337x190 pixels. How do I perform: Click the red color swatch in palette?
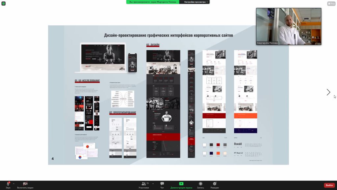(218, 145)
